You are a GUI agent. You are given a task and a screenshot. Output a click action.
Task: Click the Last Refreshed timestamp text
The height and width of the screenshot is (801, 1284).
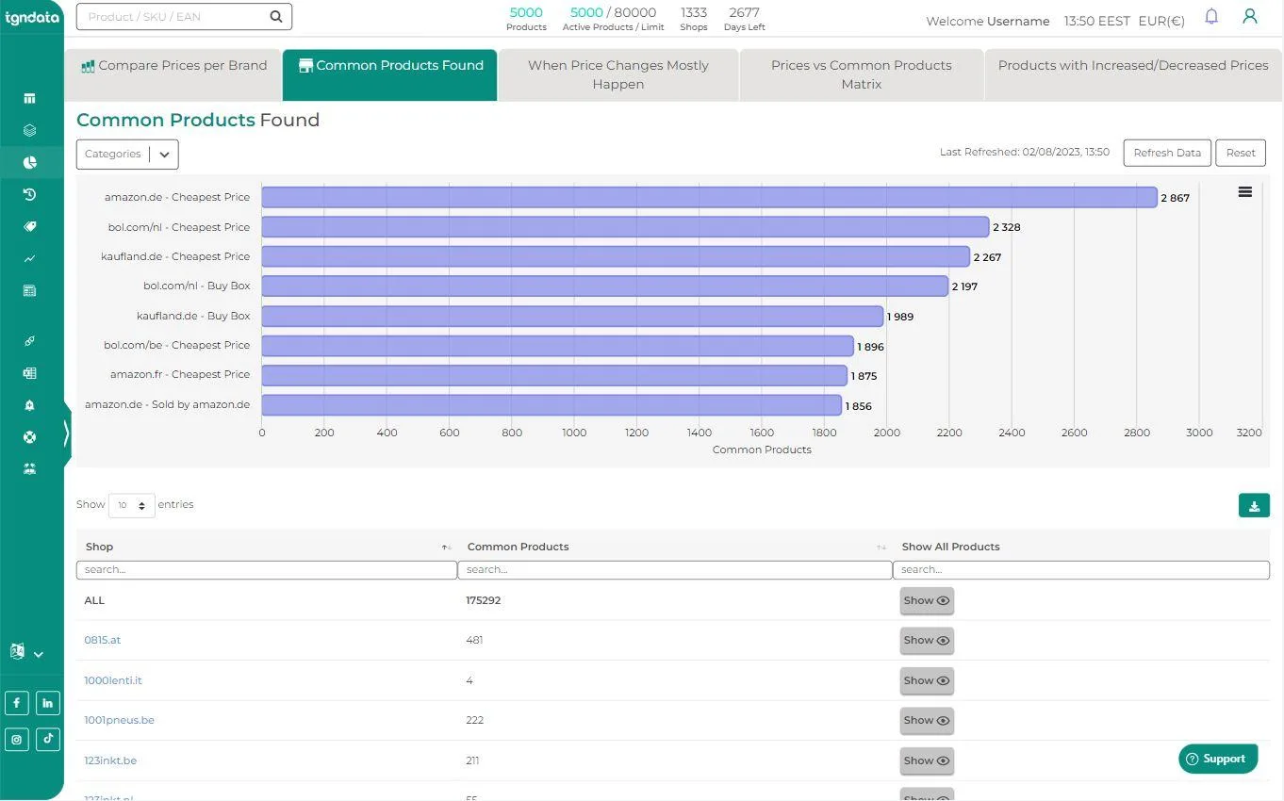(x=1025, y=153)
